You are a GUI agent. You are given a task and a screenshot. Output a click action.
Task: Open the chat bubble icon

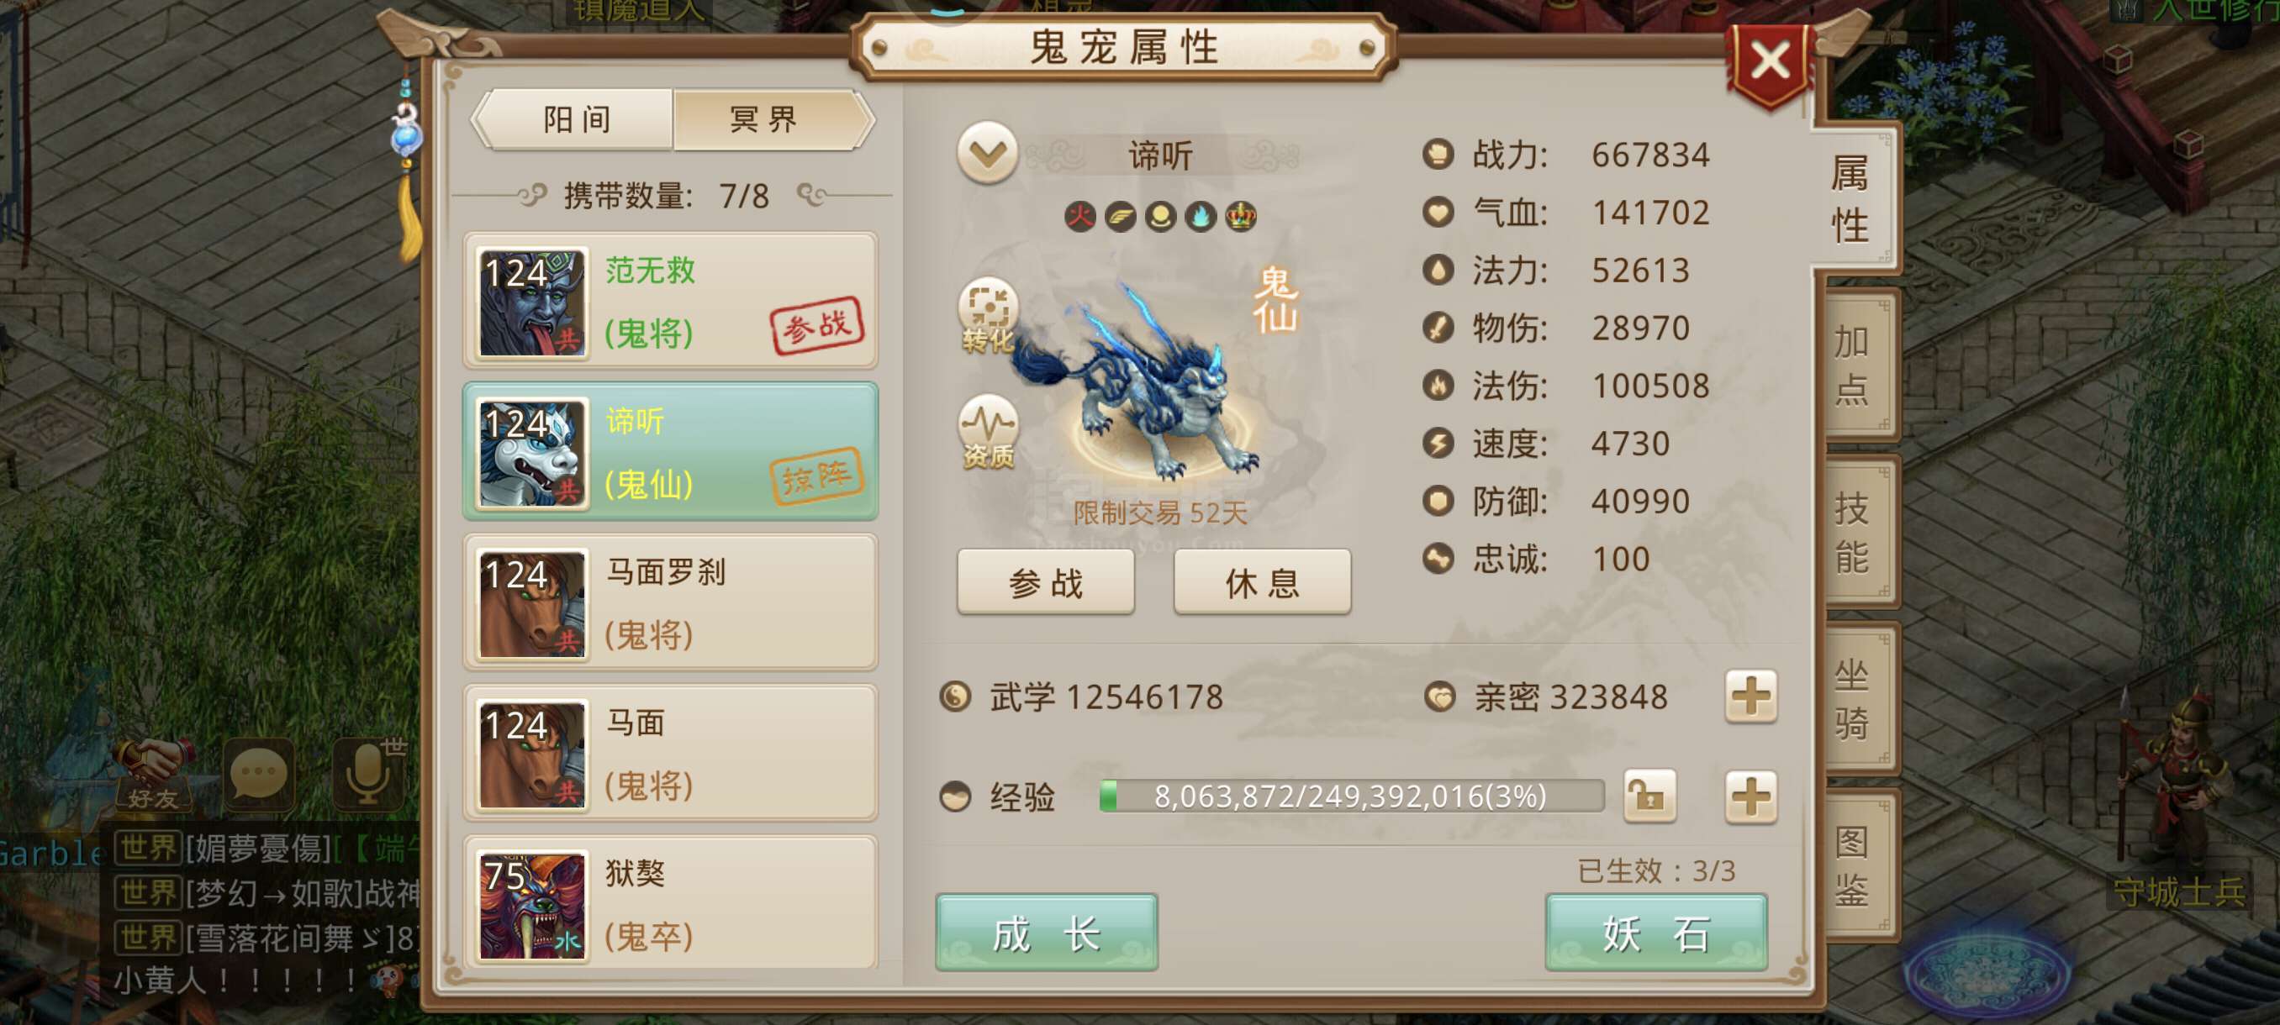259,773
